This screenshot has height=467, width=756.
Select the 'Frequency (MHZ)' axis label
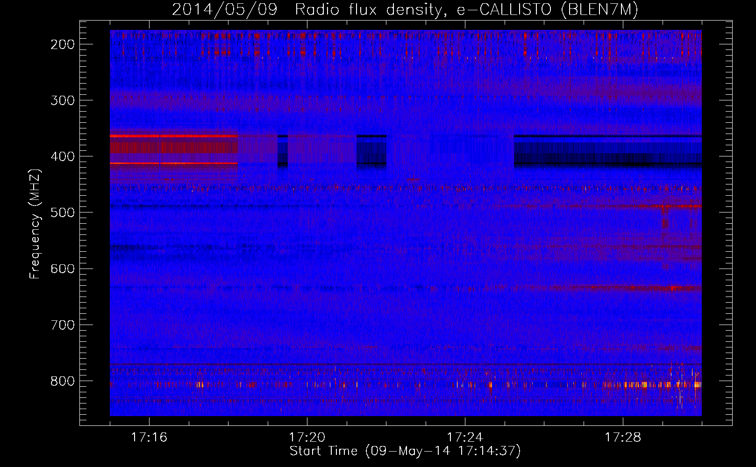tap(35, 224)
